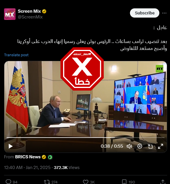Expand video to fullscreen
Image resolution: width=170 pixels, height=184 pixels.
coord(160,146)
